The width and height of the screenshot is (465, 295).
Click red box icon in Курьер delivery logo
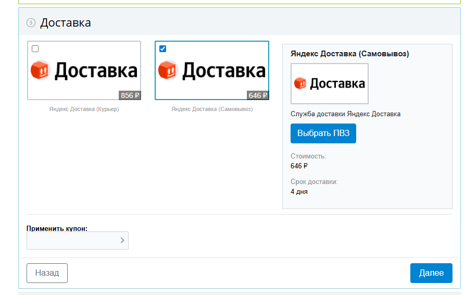pos(40,70)
